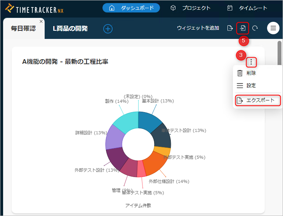Click ウィジェットを追加 to add widget
Image resolution: width=283 pixels, height=216 pixels.
(198, 28)
